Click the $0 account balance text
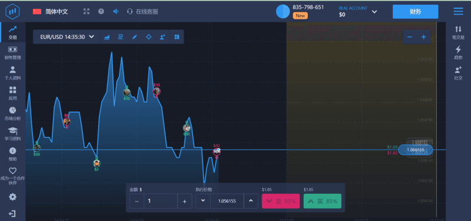Viewport: 471px width, 221px height. 342,14
